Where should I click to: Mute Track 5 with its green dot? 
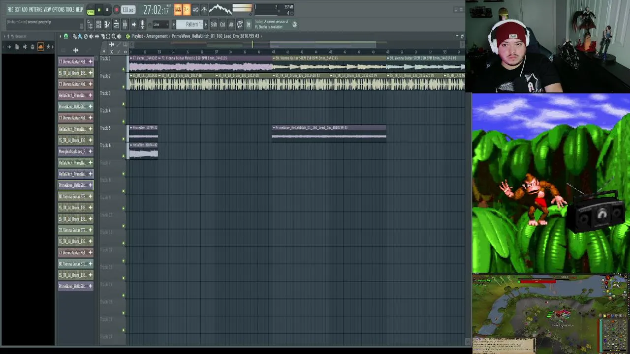point(124,139)
